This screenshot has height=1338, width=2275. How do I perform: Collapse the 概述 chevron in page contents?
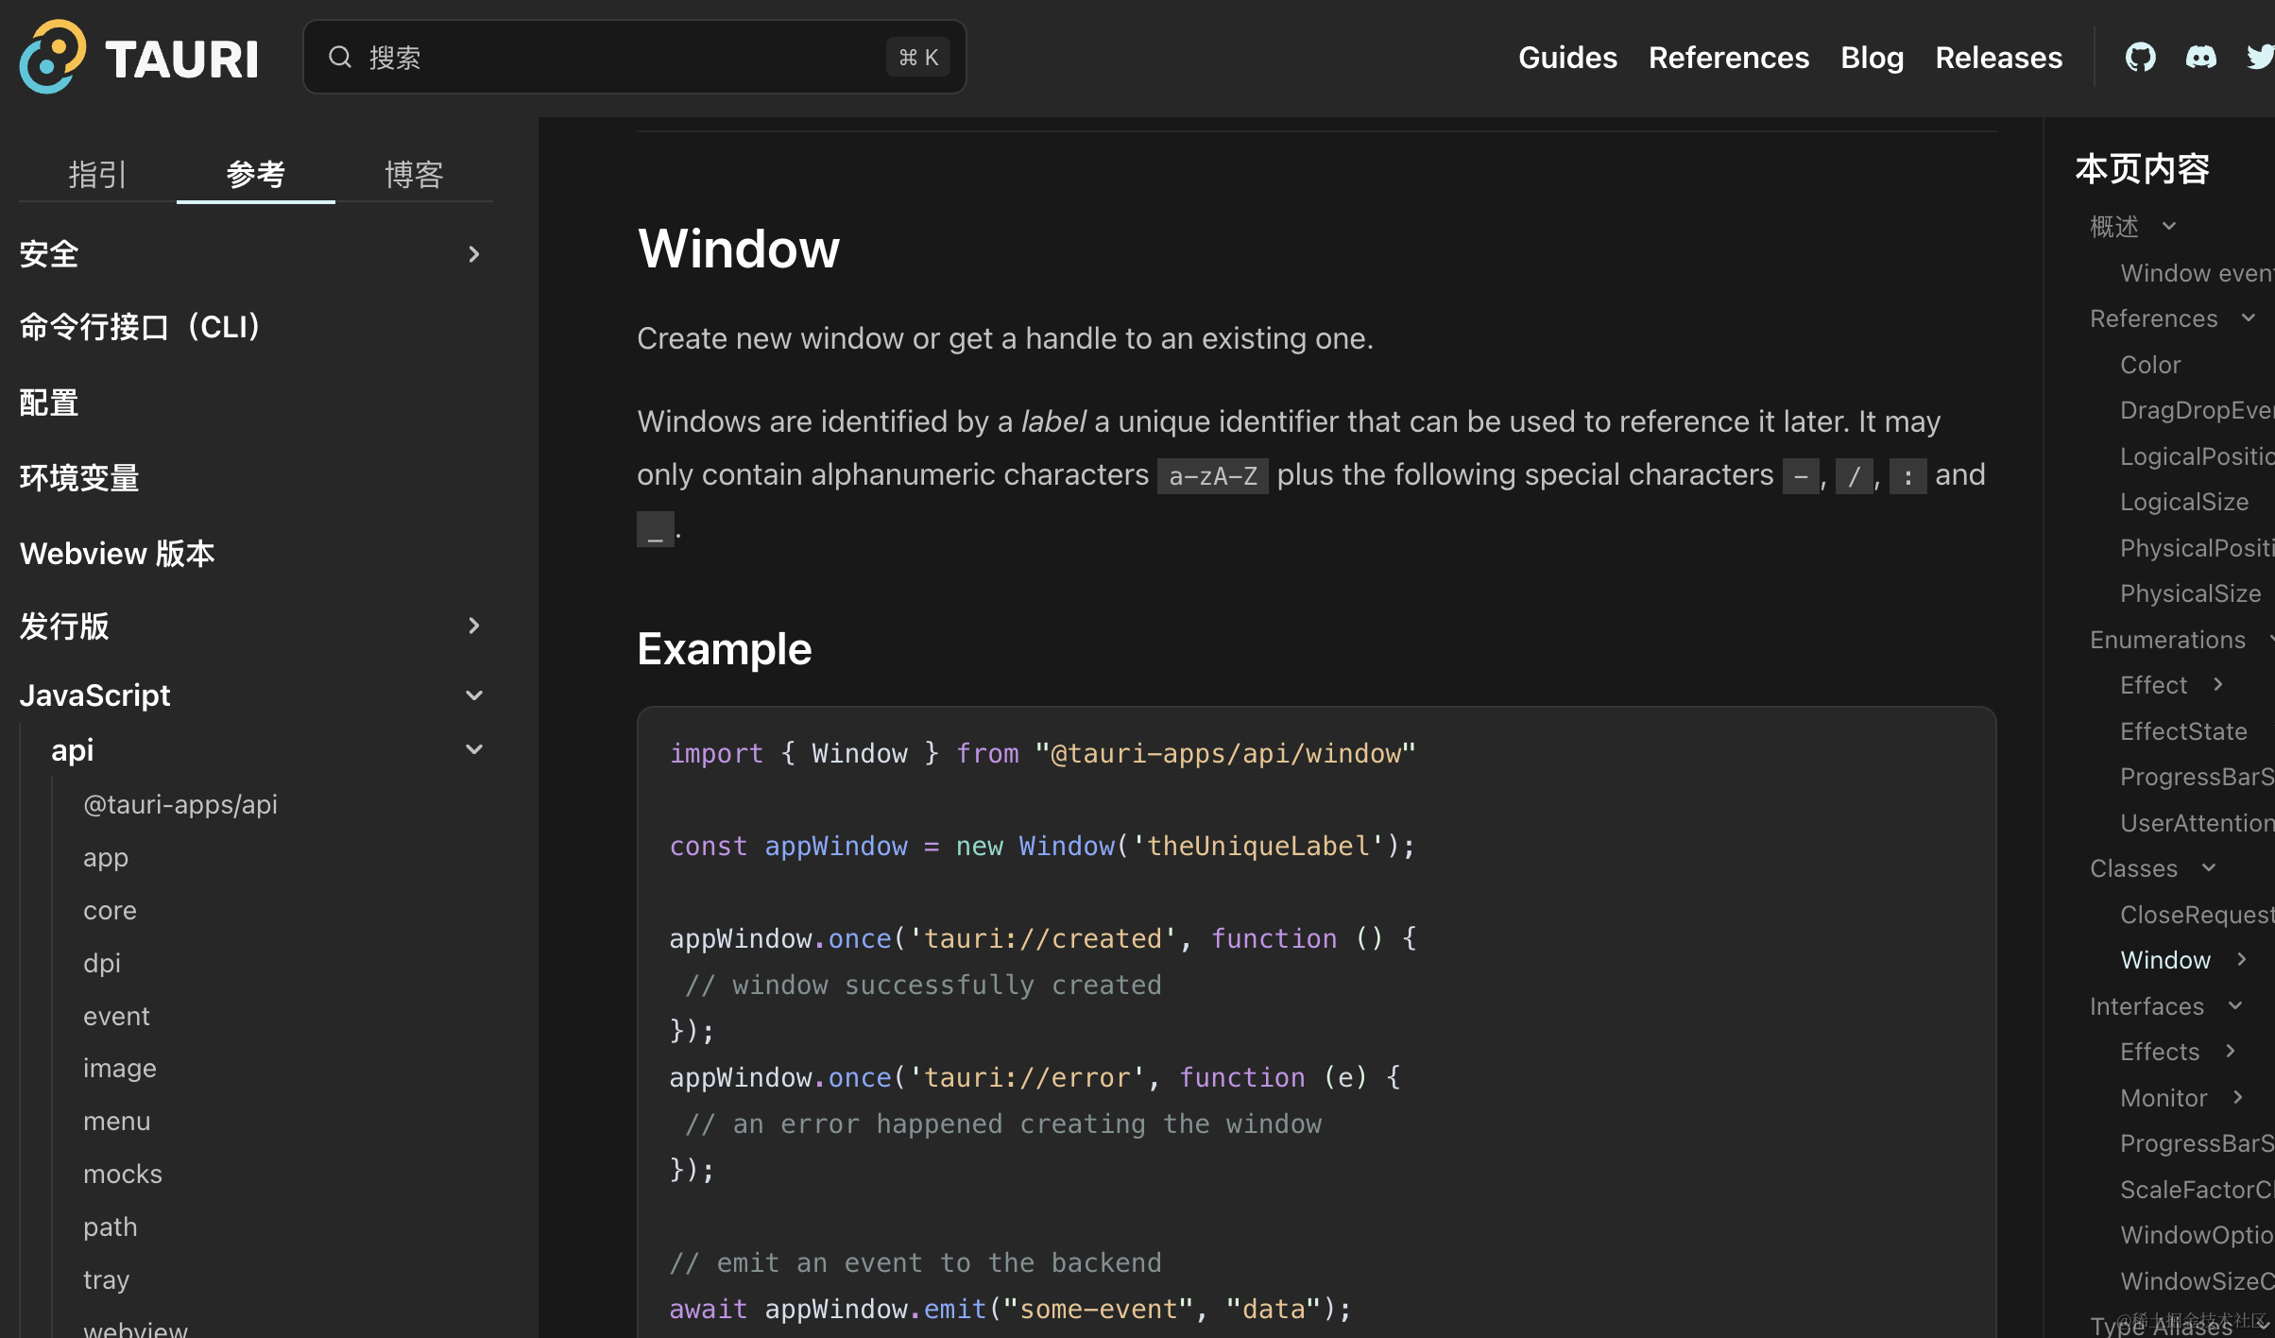(2169, 226)
